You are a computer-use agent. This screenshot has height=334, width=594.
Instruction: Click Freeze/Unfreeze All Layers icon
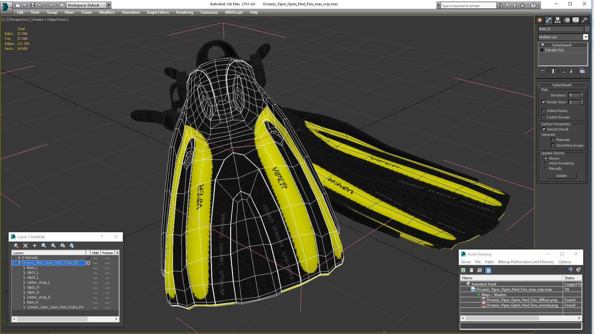click(x=72, y=246)
